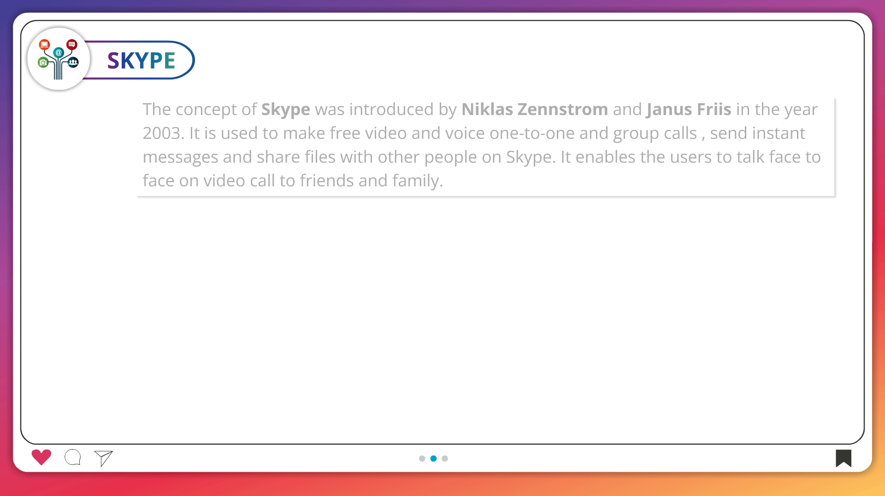Screen dimensions: 885x496
Task: Save the slide with the bookmark icon
Action: pos(844,458)
